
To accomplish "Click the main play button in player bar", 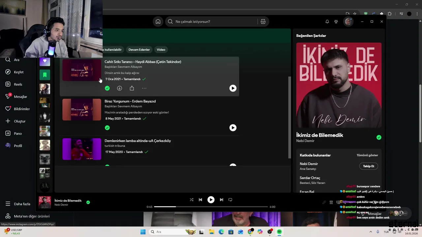I will [x=211, y=199].
